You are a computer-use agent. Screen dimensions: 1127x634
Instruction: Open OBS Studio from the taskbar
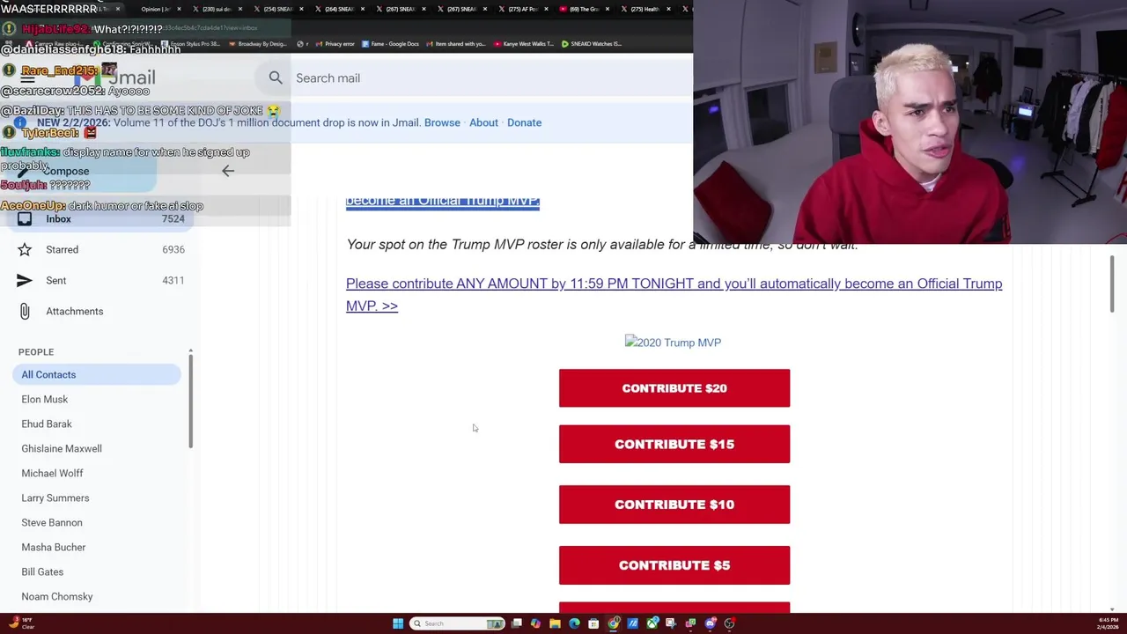click(729, 623)
